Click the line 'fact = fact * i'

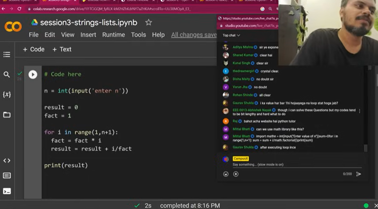point(76,141)
